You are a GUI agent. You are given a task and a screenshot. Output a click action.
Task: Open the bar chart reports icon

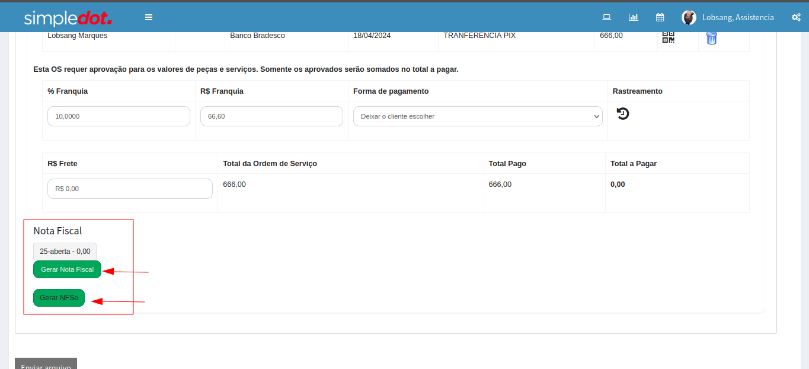(634, 17)
